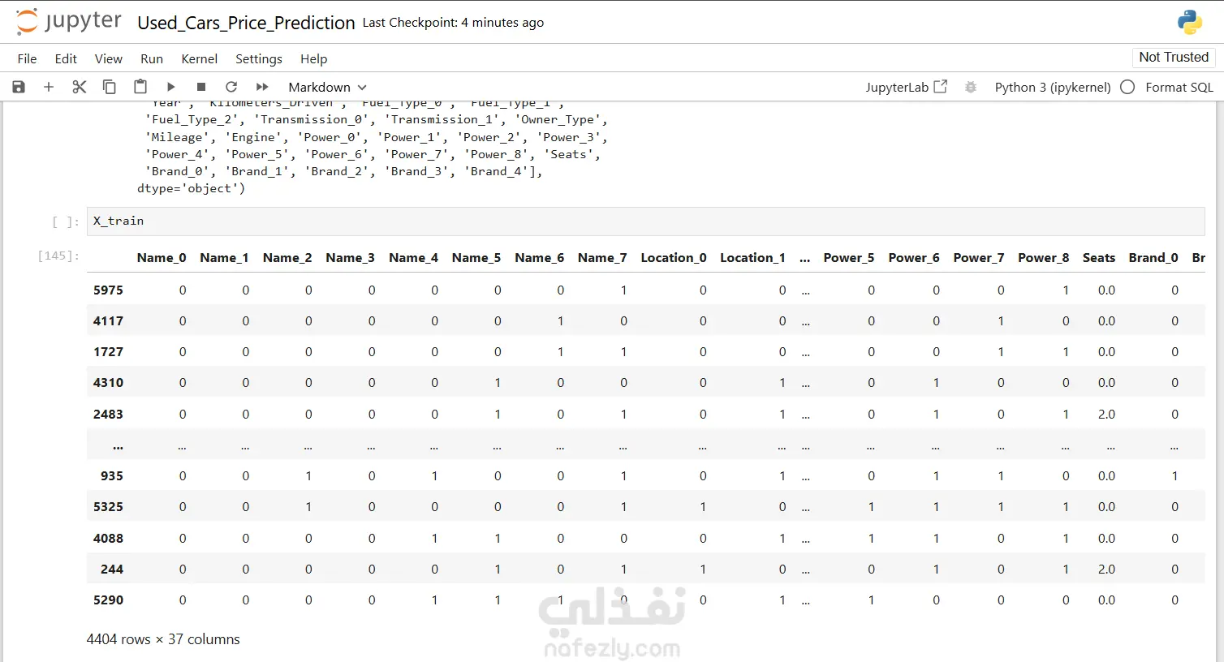Screen dimensions: 1224x662
Task: Open the Help menu
Action: (313, 58)
